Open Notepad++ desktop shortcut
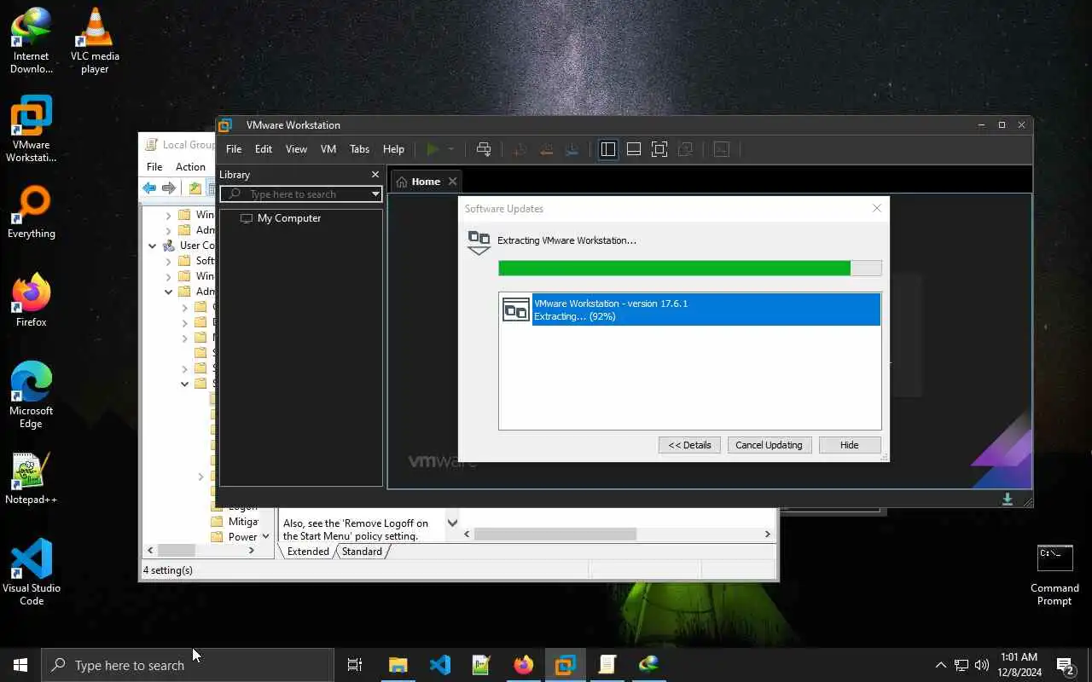The height and width of the screenshot is (682, 1092). 32,478
